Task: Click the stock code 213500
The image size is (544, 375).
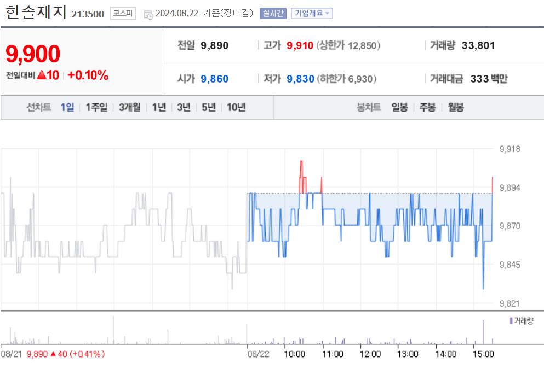Action: pyautogui.click(x=88, y=14)
